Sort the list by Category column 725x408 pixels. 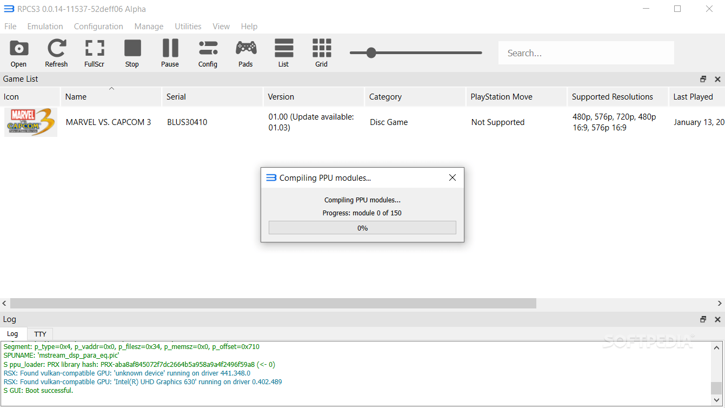[x=415, y=97]
